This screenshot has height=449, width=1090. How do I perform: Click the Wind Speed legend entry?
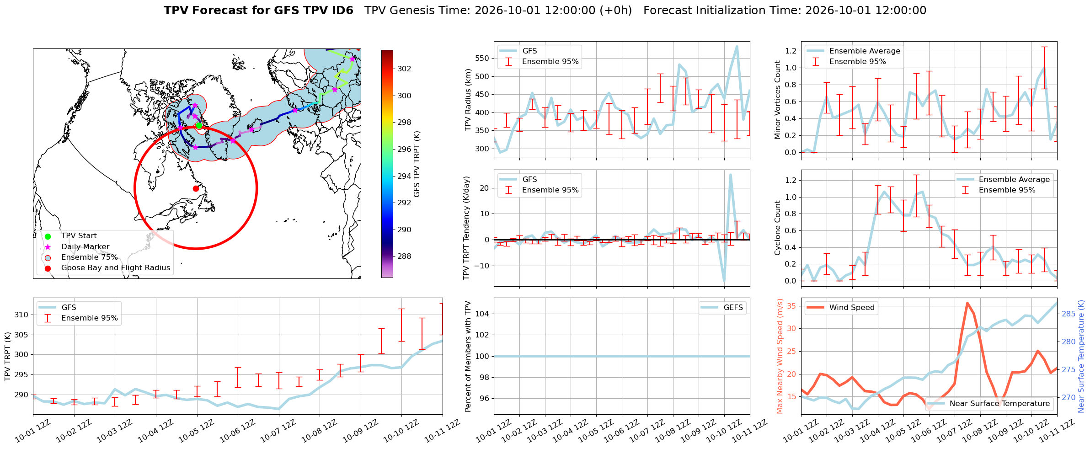840,308
